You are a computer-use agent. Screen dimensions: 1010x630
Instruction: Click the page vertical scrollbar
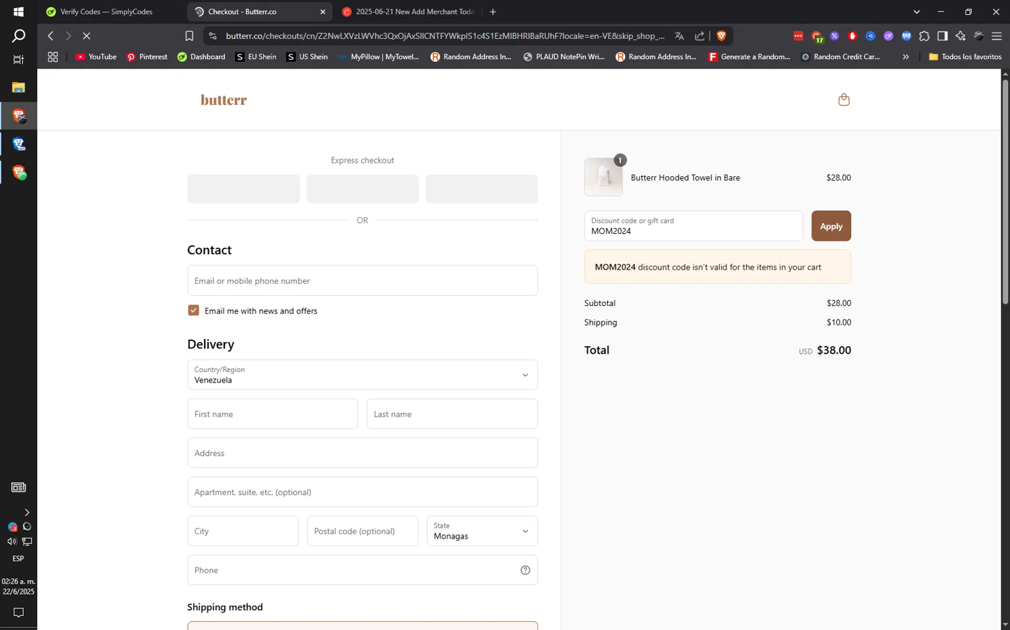1005,192
